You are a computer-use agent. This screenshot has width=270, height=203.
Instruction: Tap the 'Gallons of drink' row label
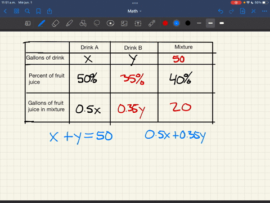45,58
